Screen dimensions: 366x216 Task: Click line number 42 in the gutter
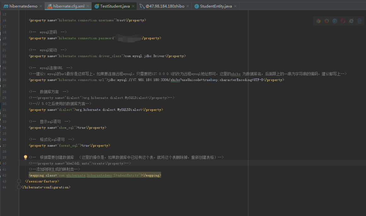(x=4, y=175)
